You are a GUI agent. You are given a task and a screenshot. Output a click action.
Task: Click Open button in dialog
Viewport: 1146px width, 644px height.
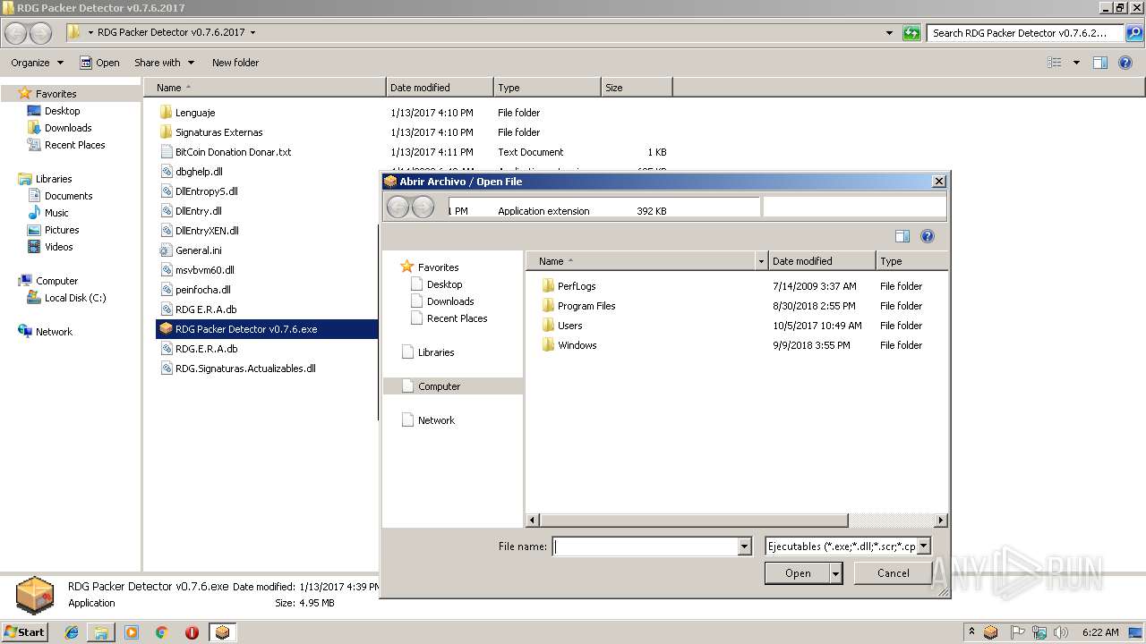pyautogui.click(x=798, y=573)
